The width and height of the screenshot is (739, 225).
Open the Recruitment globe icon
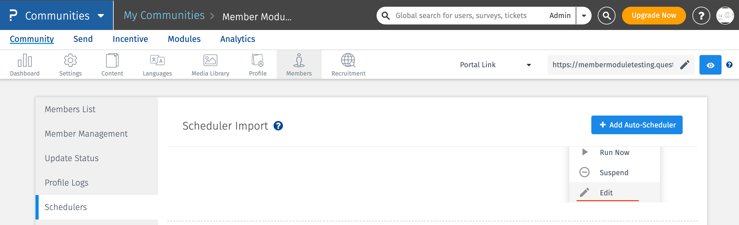point(348,61)
